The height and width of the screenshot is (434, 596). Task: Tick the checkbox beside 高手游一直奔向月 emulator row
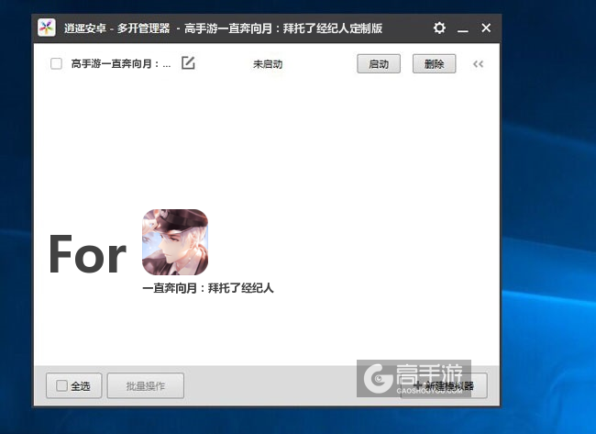pos(56,63)
